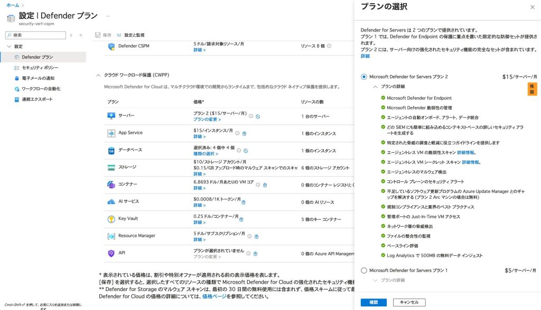The image size is (541, 310).
Task: Click the API shield icon
Action: [111, 253]
